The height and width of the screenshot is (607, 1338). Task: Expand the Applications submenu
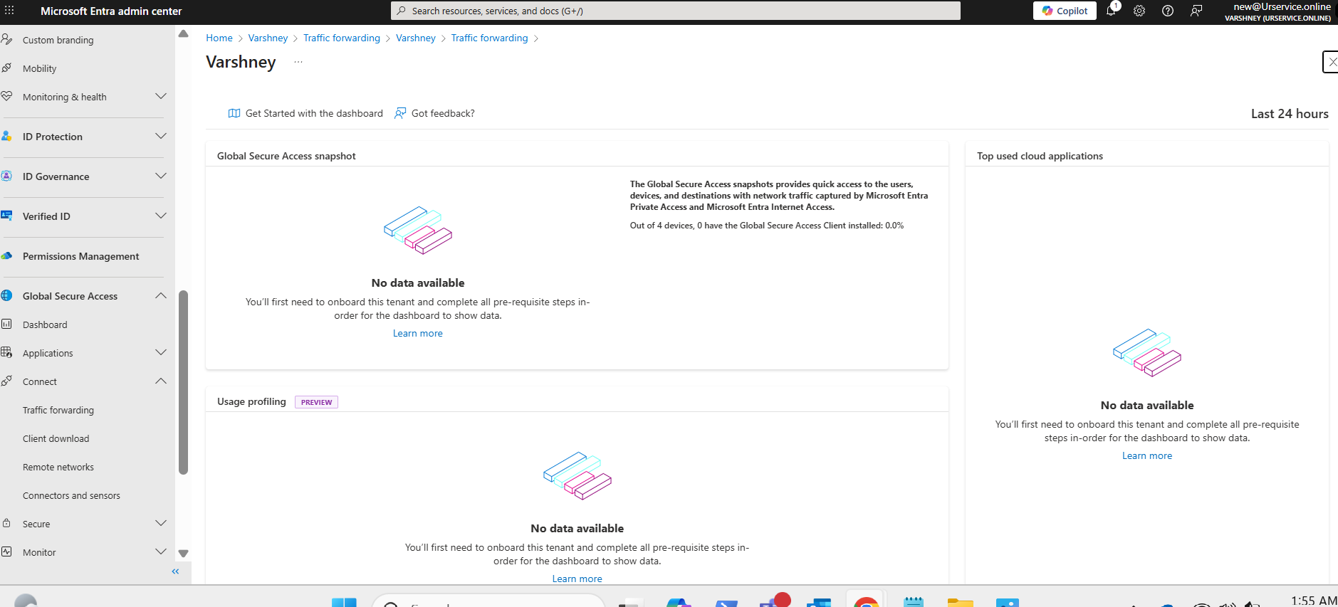click(161, 352)
